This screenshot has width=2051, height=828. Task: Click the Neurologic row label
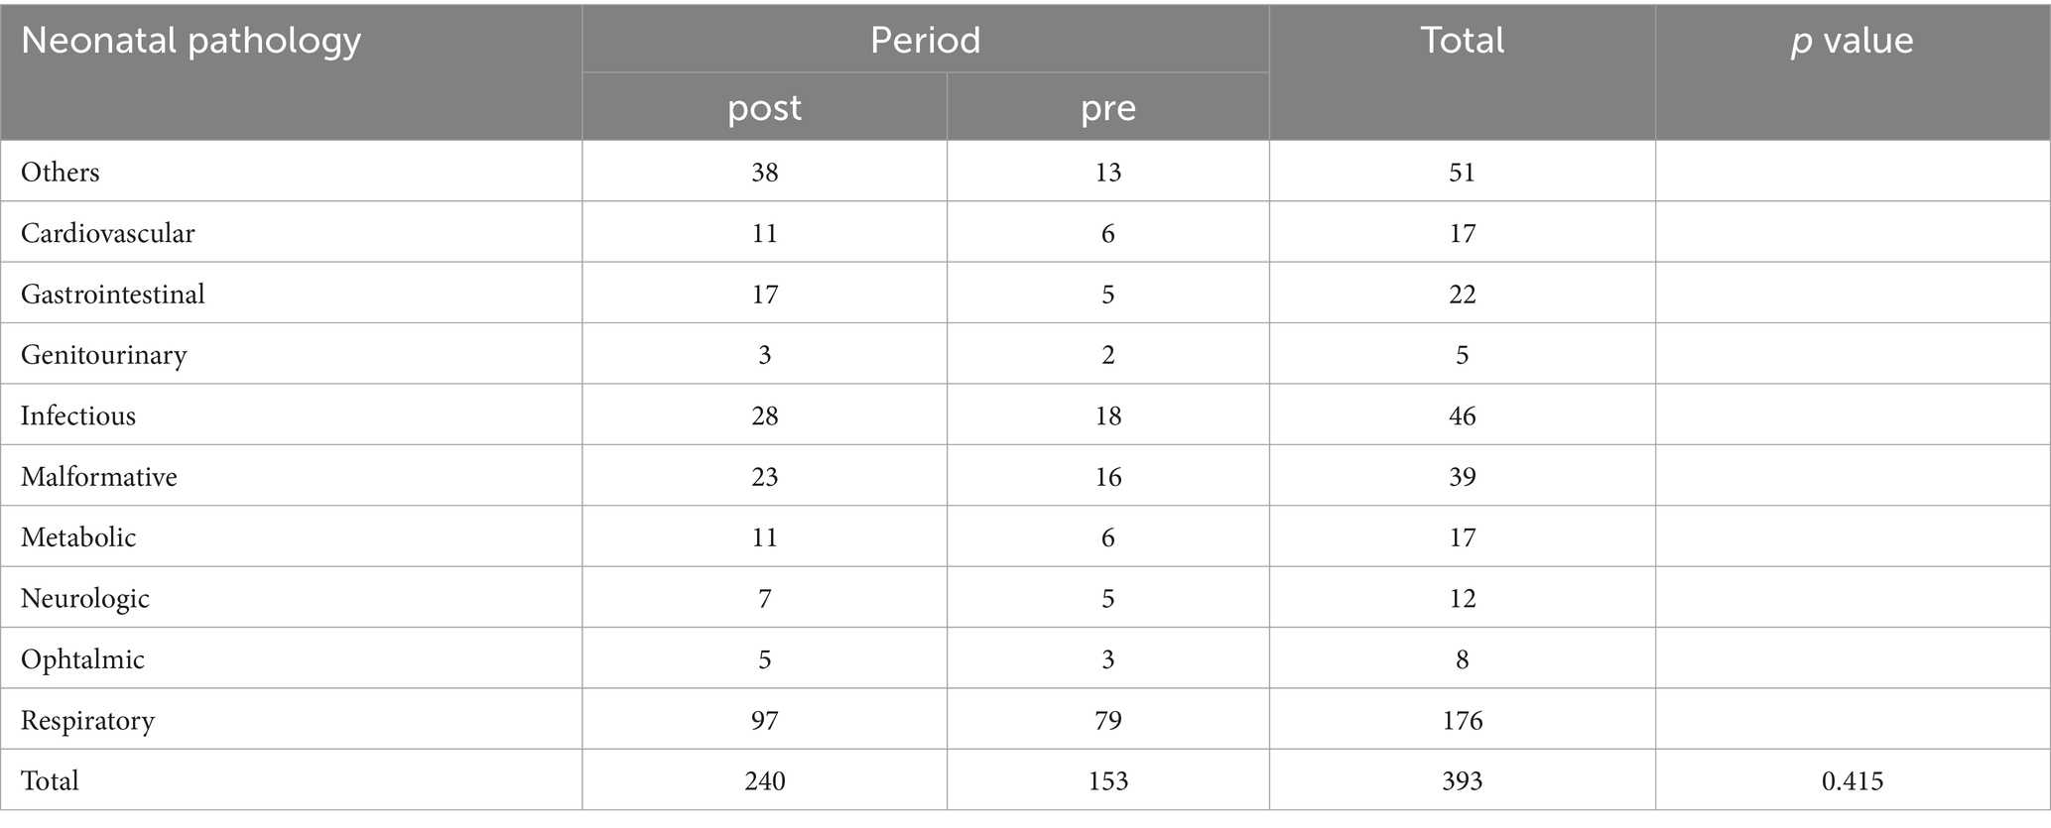pyautogui.click(x=84, y=599)
